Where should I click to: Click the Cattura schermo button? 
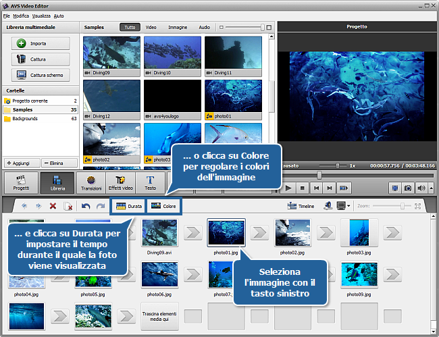pos(41,75)
